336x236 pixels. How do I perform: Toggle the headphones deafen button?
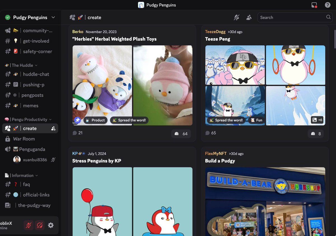pos(39,225)
